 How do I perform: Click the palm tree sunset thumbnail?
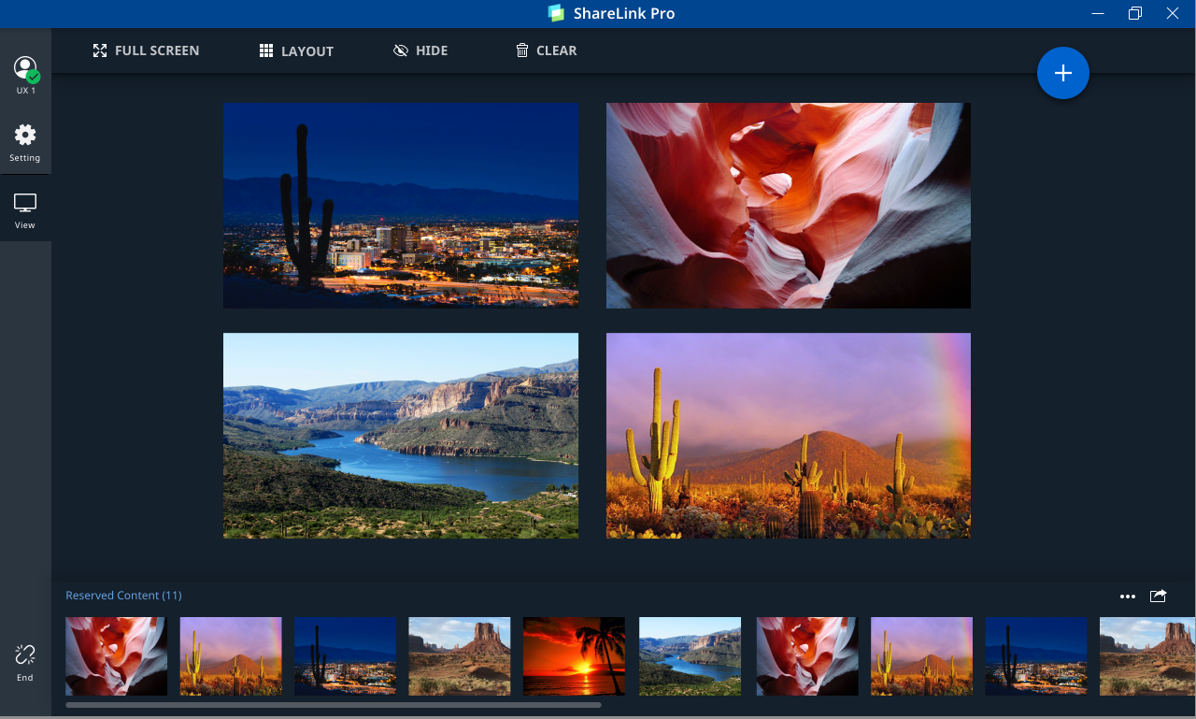(x=574, y=655)
